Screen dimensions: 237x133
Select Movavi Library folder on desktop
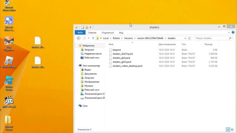9,123
